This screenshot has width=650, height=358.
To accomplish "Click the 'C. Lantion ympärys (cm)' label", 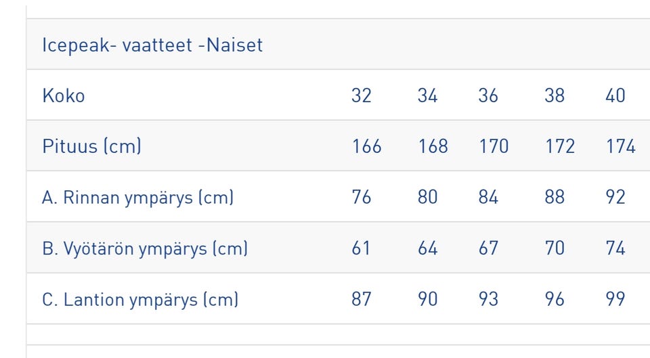I will (x=140, y=299).
